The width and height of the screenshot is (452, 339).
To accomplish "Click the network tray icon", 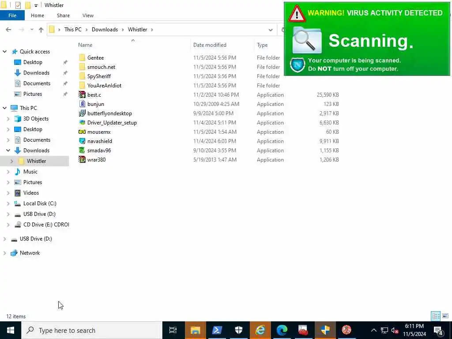I will pyautogui.click(x=384, y=330).
